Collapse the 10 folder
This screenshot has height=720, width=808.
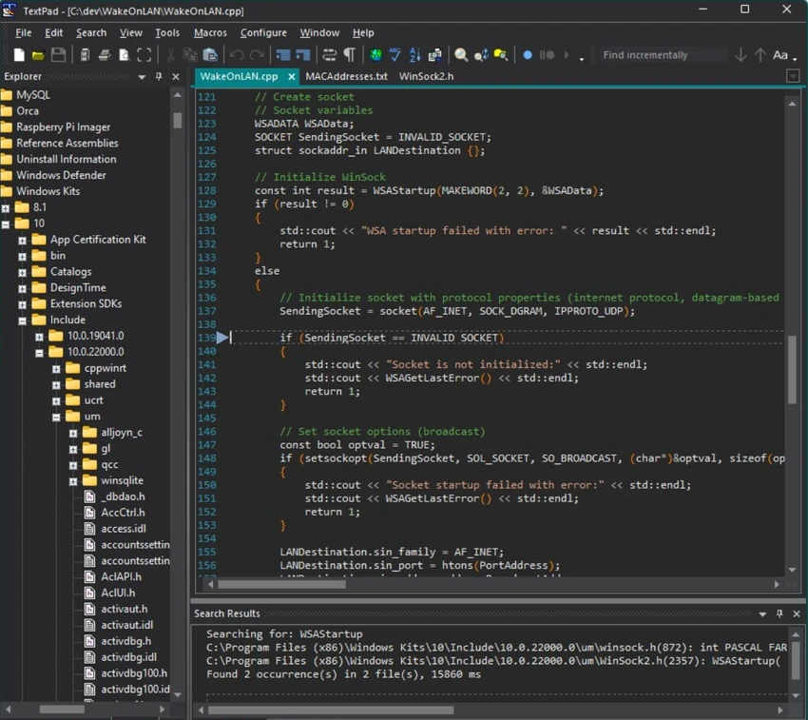click(5, 224)
